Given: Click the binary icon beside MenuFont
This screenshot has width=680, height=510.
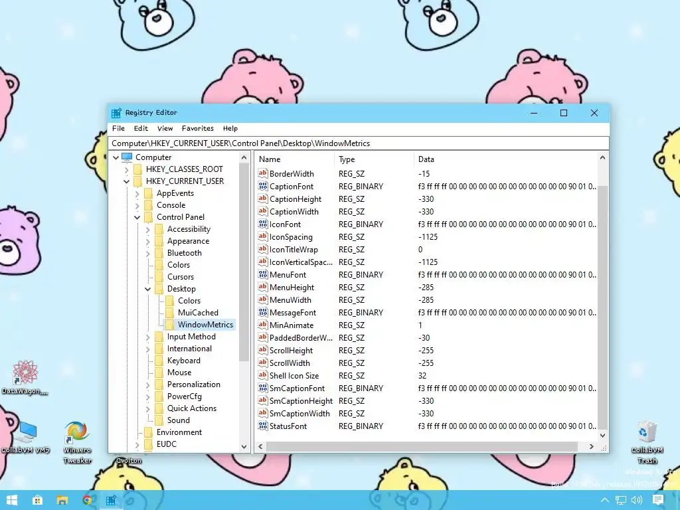Looking at the screenshot, I should pos(263,274).
